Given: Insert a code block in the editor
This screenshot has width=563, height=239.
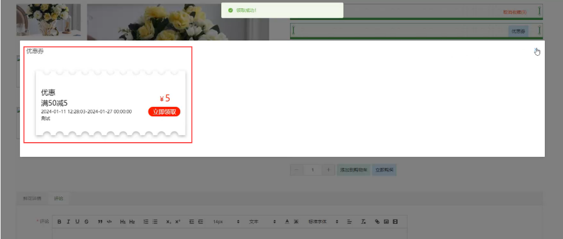Looking at the screenshot, I should pyautogui.click(x=110, y=222).
